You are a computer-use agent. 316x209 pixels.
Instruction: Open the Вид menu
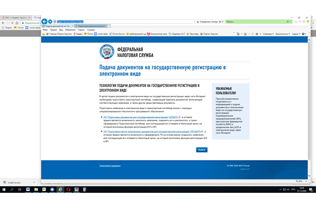[61, 30]
